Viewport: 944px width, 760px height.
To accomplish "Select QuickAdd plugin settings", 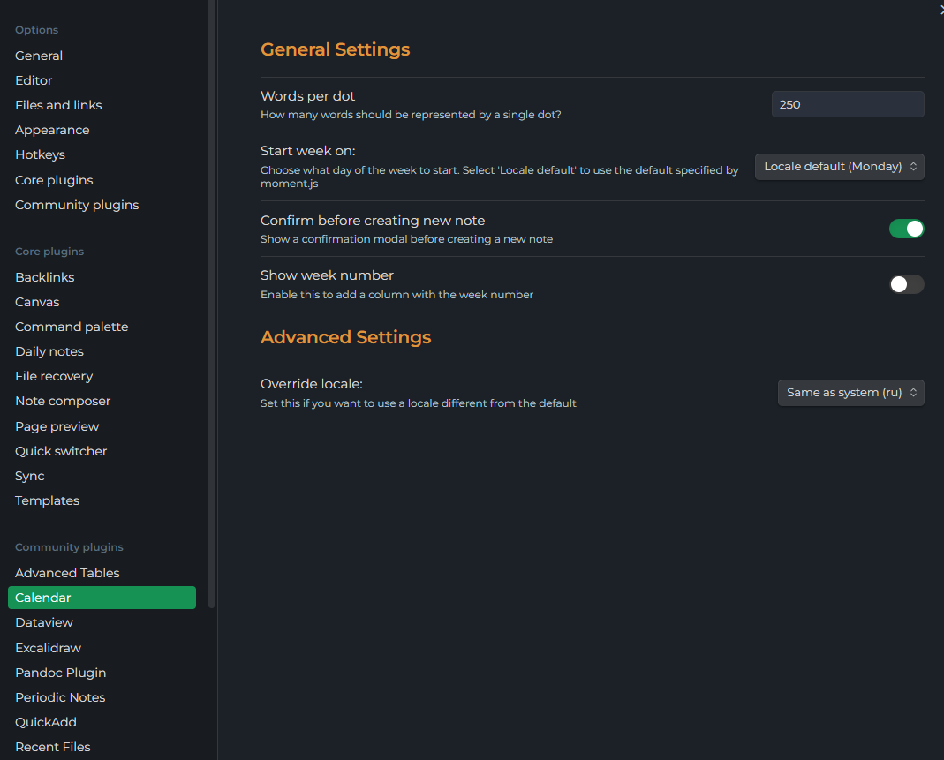I will pos(46,721).
